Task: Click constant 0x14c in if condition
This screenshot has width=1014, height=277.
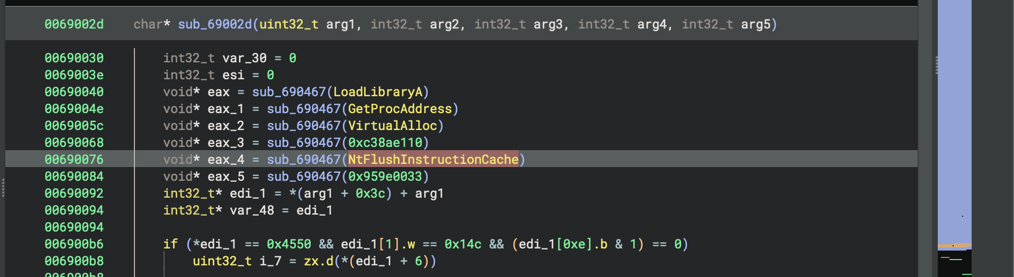Action: coord(463,244)
